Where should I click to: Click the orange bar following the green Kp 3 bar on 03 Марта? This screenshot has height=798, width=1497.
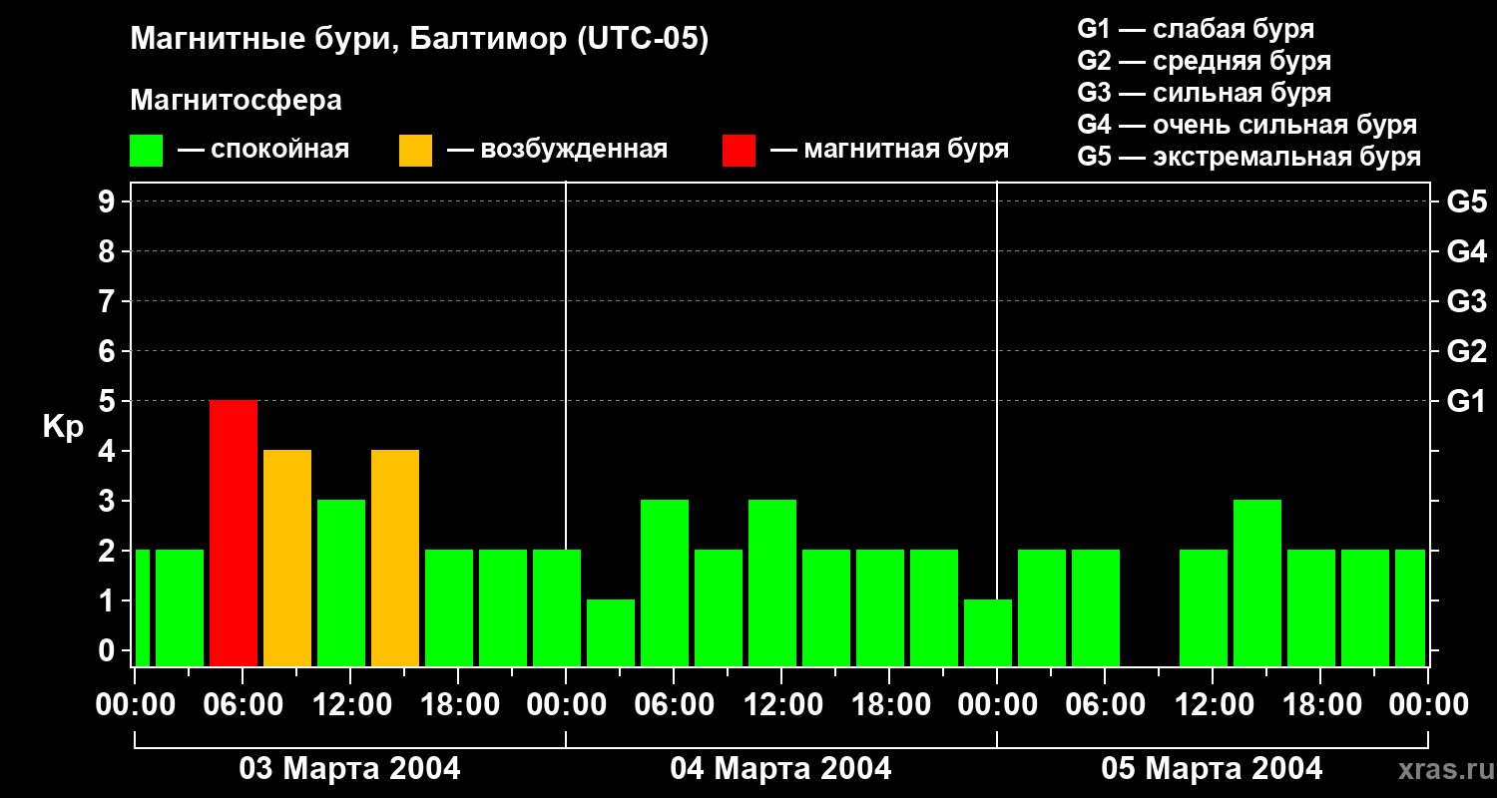[395, 559]
